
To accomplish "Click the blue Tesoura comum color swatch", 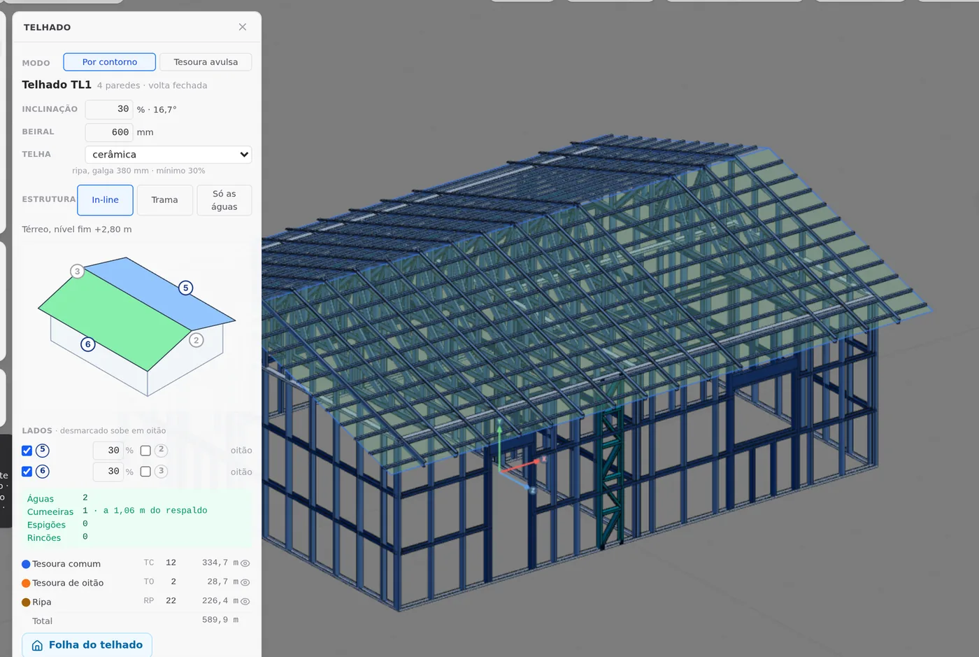I will coord(26,564).
